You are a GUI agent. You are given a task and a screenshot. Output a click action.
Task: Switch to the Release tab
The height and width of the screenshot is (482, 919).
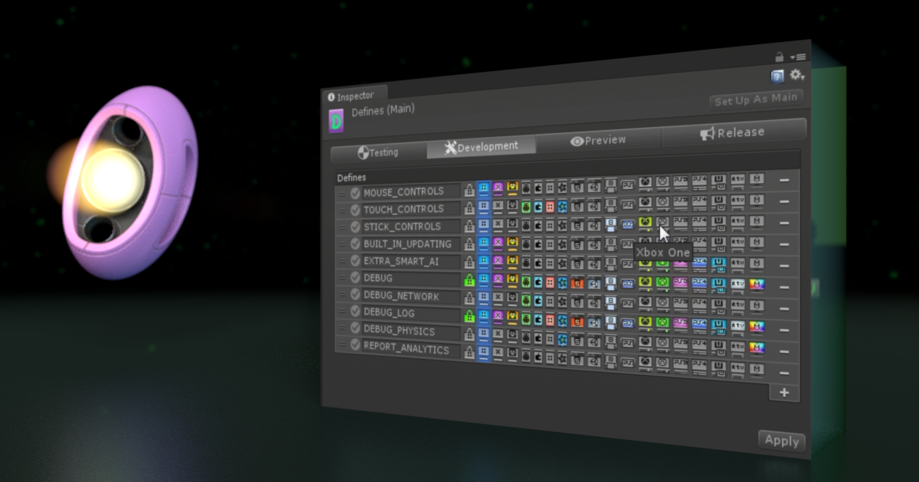(x=734, y=131)
